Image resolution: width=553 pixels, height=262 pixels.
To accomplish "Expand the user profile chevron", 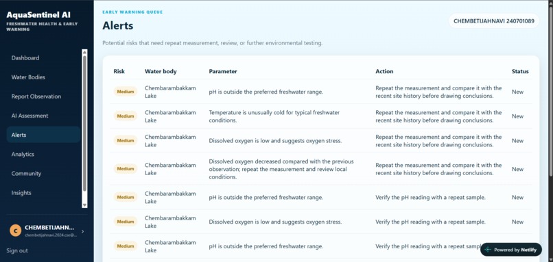I will click(x=82, y=231).
